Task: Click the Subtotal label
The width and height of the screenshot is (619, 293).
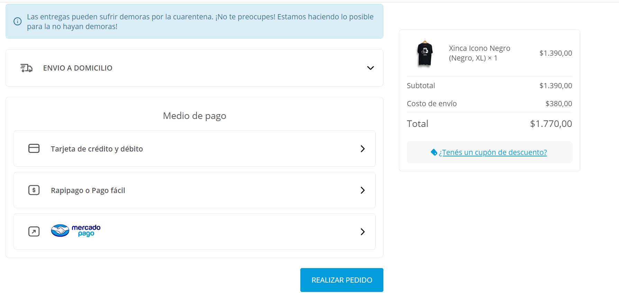Action: (x=421, y=85)
